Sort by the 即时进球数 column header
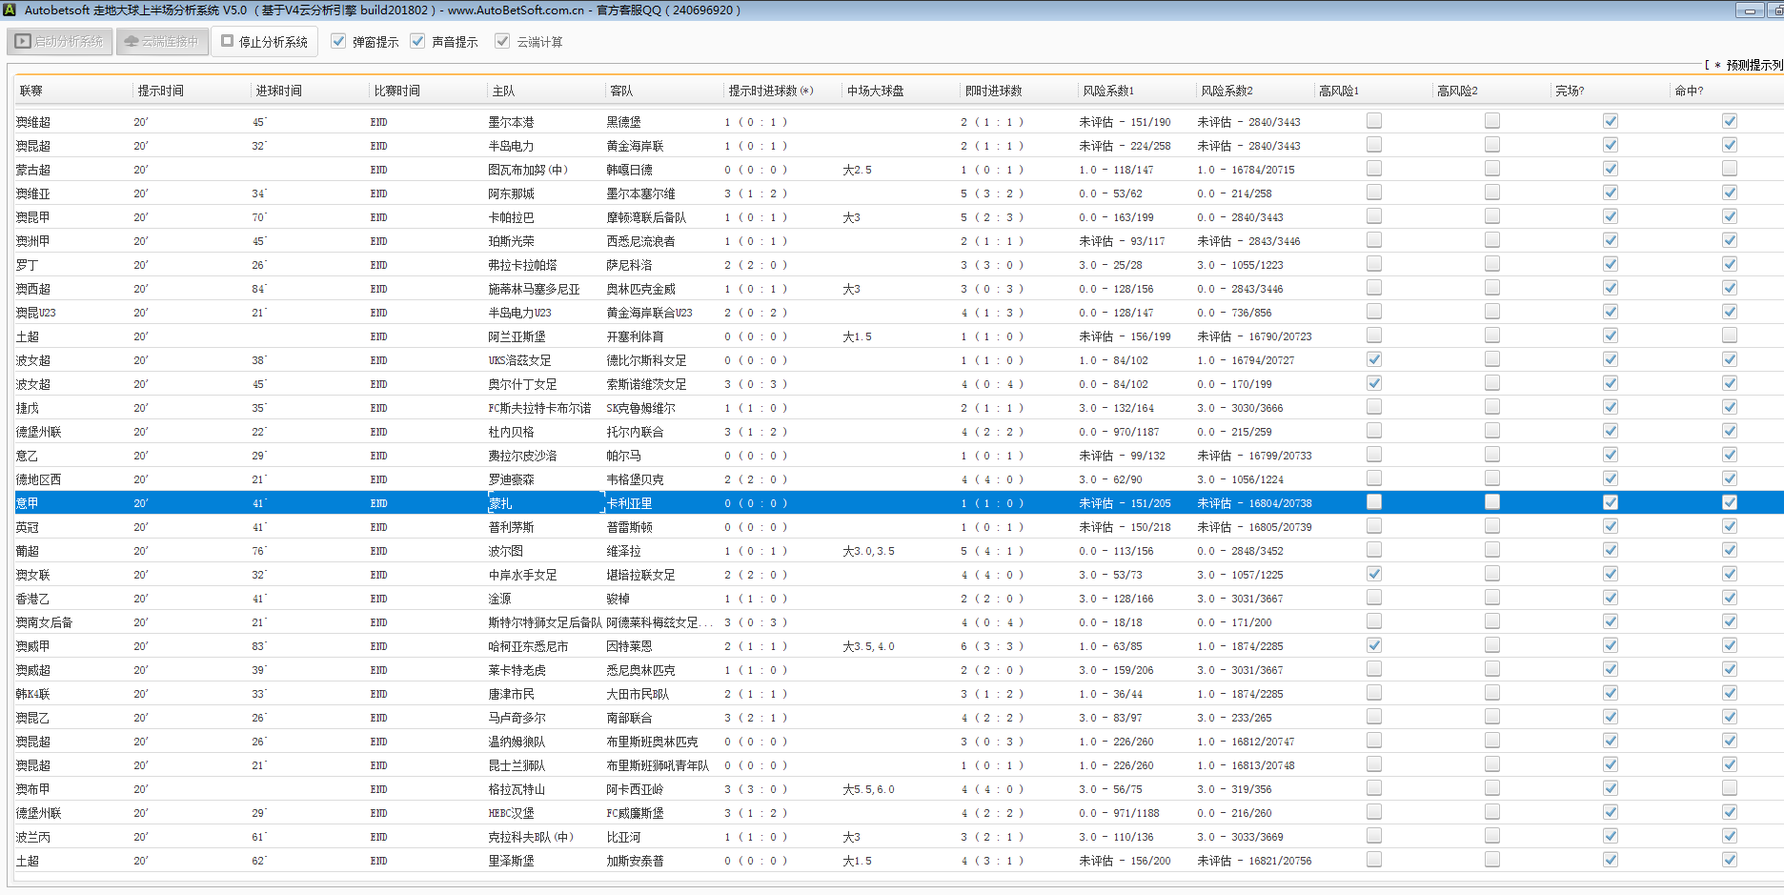This screenshot has height=895, width=1784. (993, 92)
